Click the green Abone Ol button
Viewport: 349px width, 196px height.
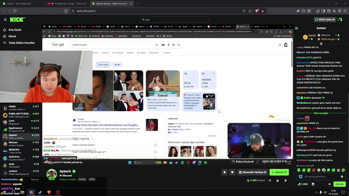point(279,172)
